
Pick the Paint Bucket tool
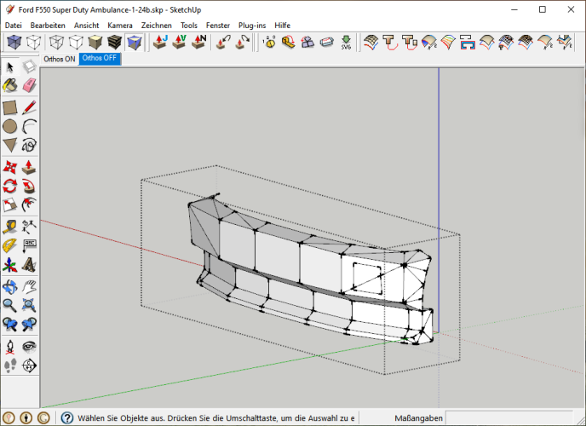tap(10, 85)
